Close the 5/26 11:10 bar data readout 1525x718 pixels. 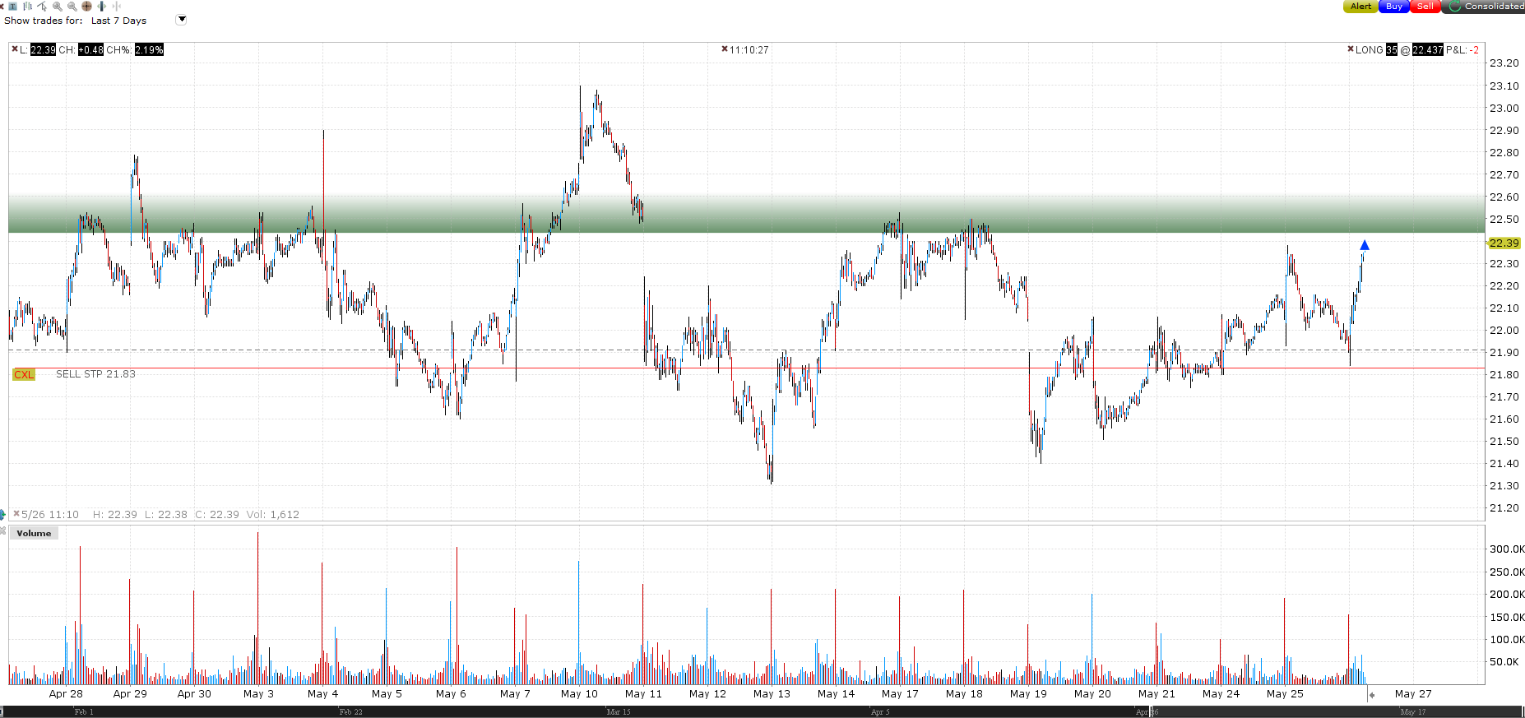point(16,514)
